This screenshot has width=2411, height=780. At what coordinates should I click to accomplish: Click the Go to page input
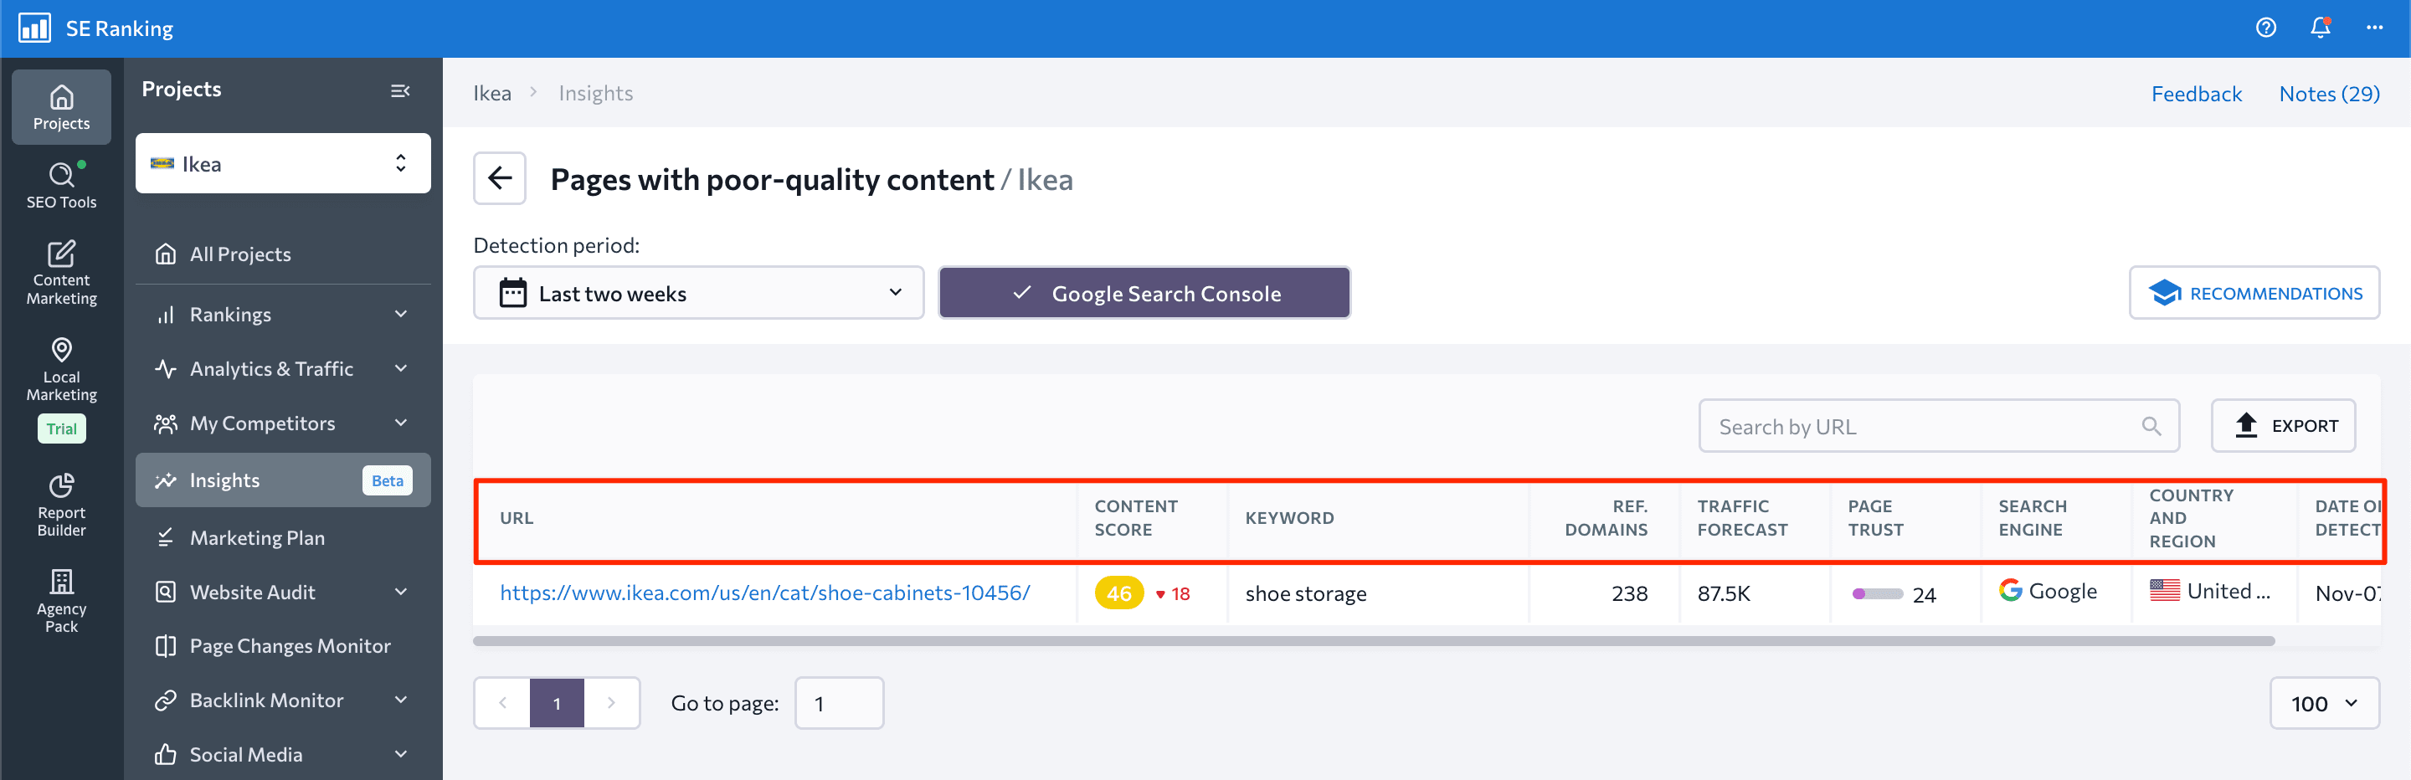pos(839,703)
